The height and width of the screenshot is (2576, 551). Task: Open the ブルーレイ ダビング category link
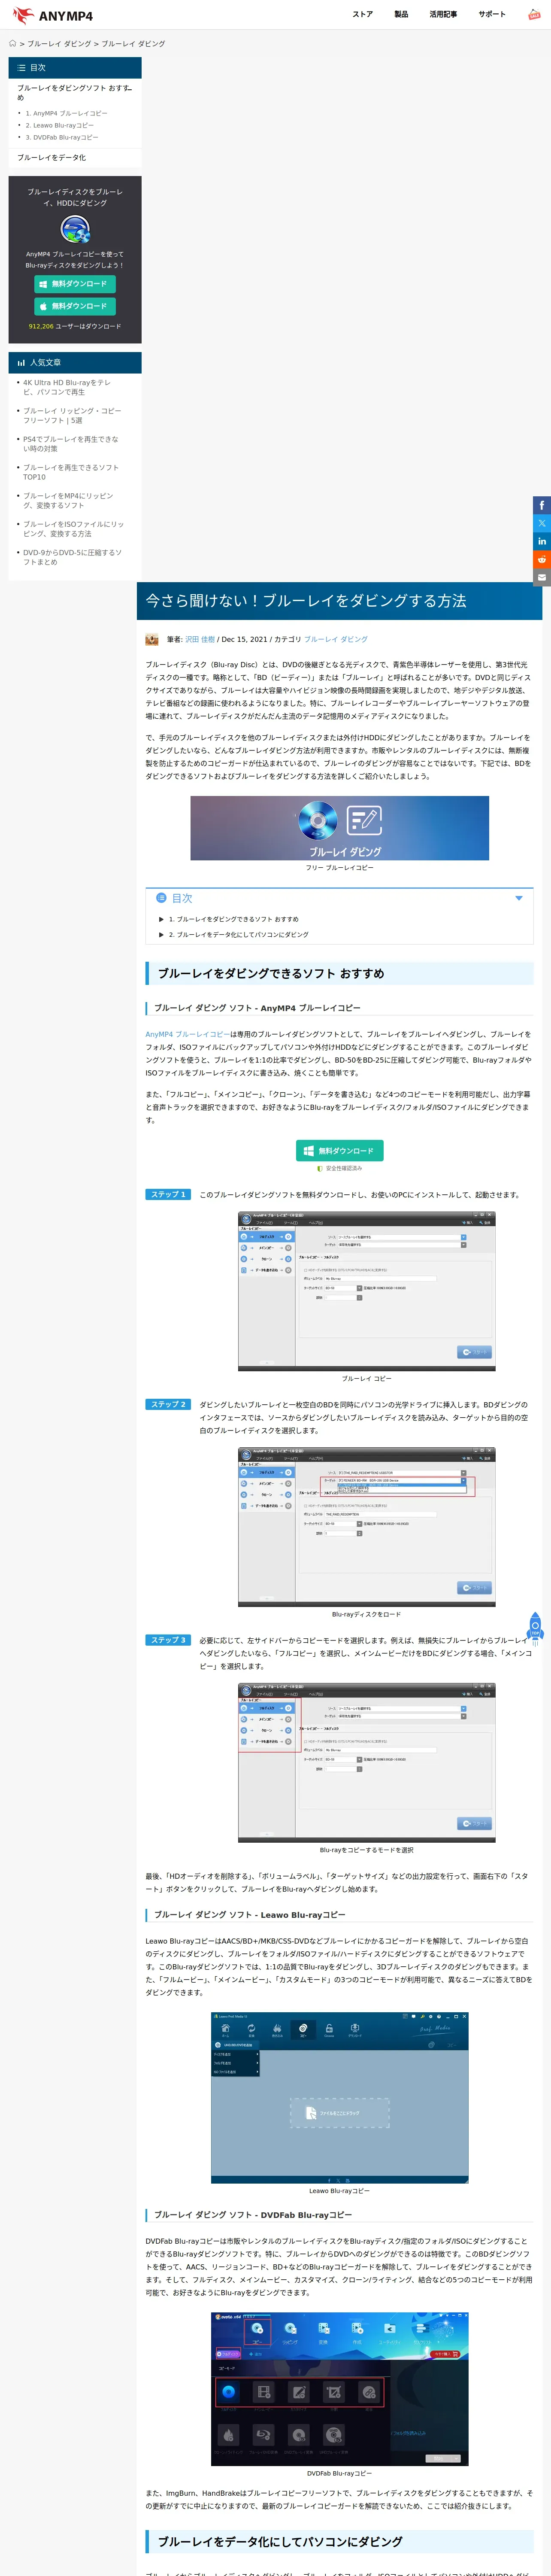click(x=335, y=639)
